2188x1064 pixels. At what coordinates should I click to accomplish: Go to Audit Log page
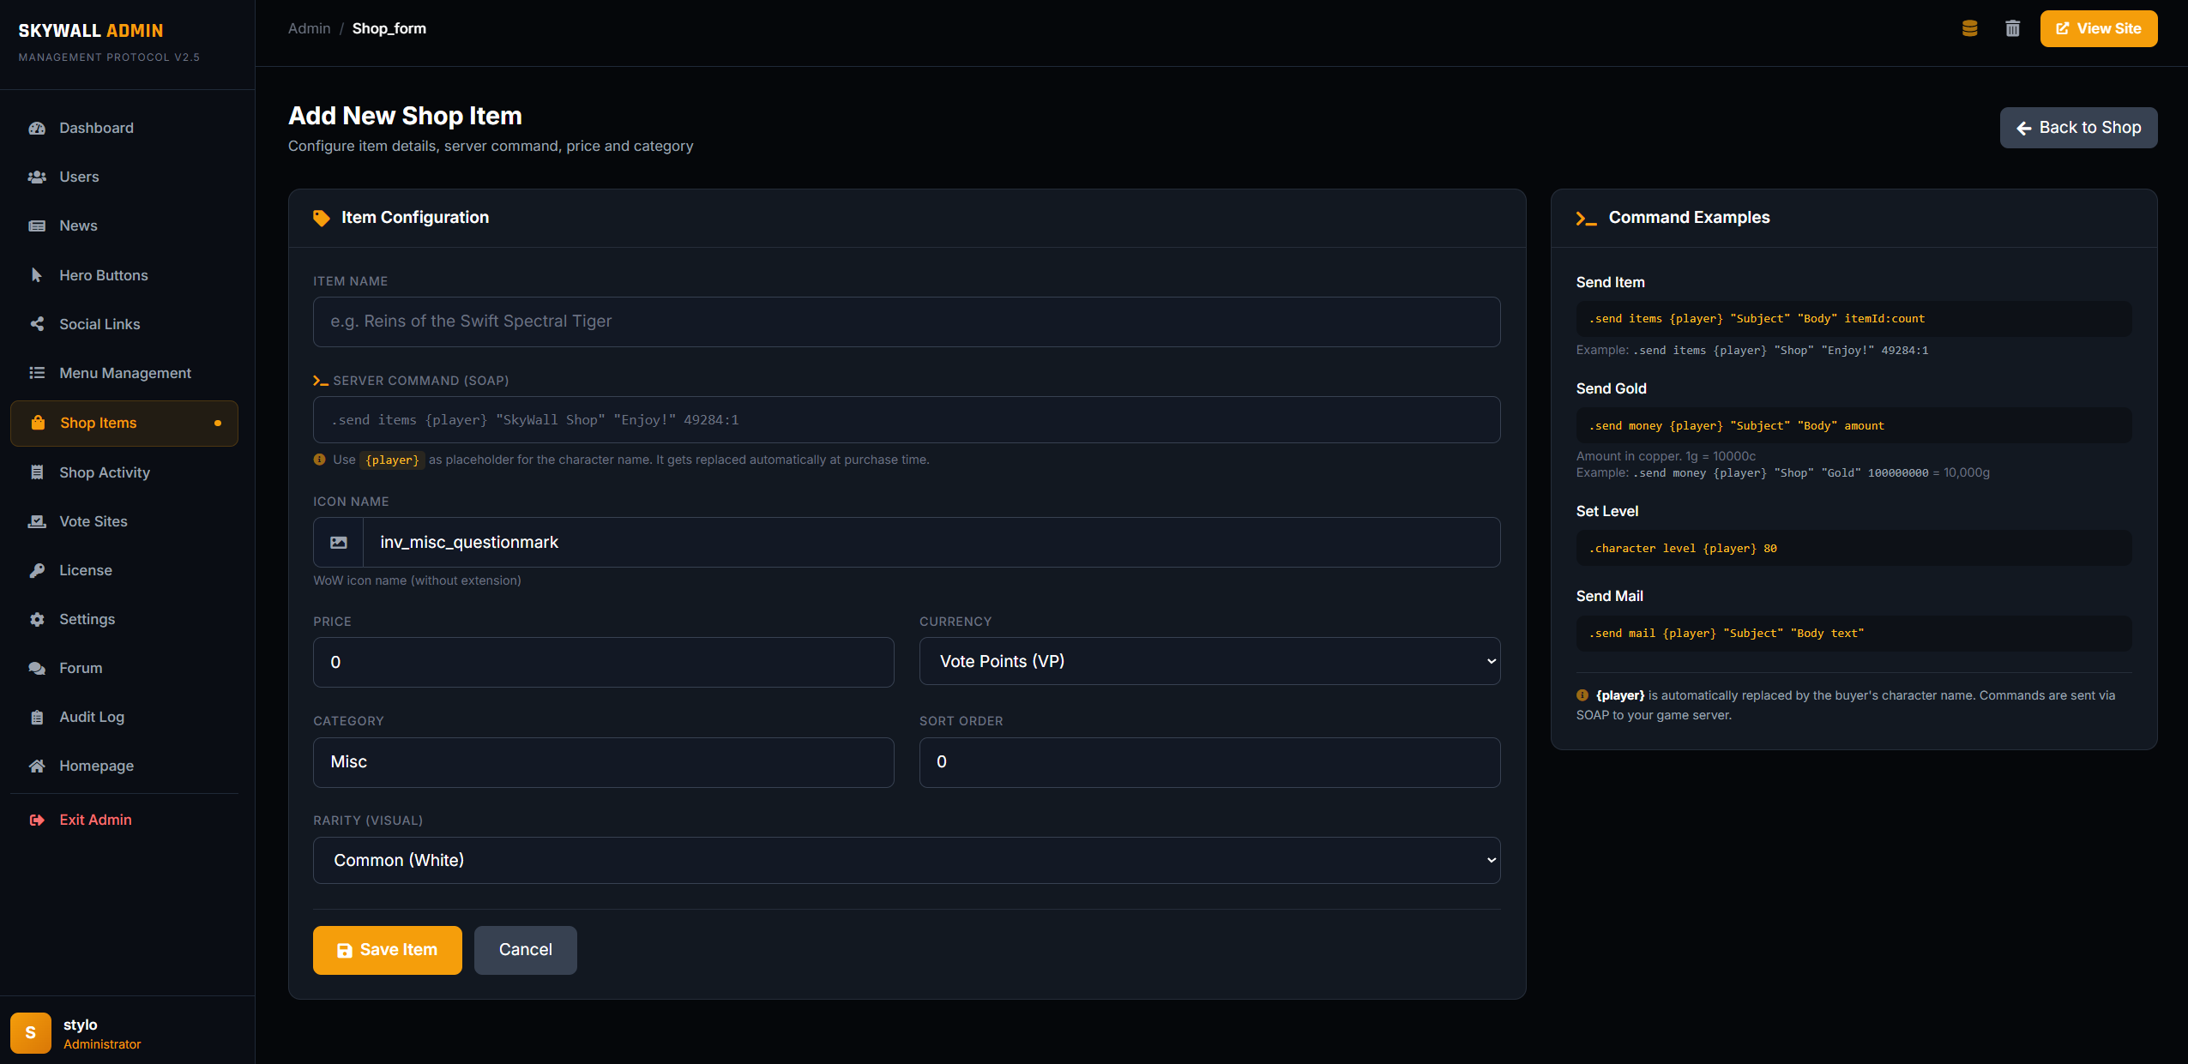(92, 717)
